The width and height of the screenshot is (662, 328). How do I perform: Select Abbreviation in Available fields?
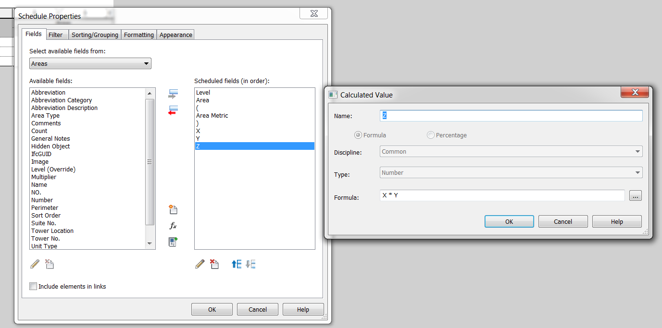pos(48,93)
